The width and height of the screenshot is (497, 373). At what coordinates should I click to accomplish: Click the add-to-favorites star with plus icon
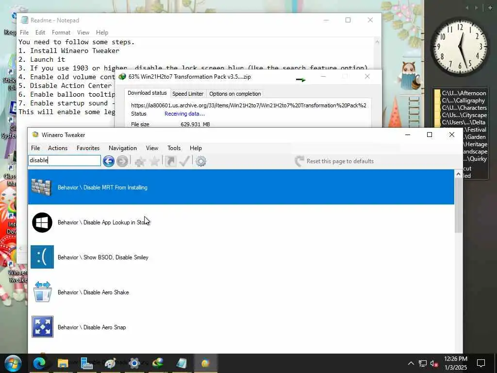140,161
